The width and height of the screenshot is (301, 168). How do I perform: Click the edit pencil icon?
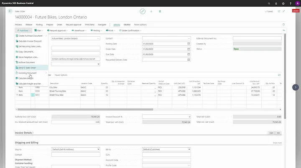143,12
